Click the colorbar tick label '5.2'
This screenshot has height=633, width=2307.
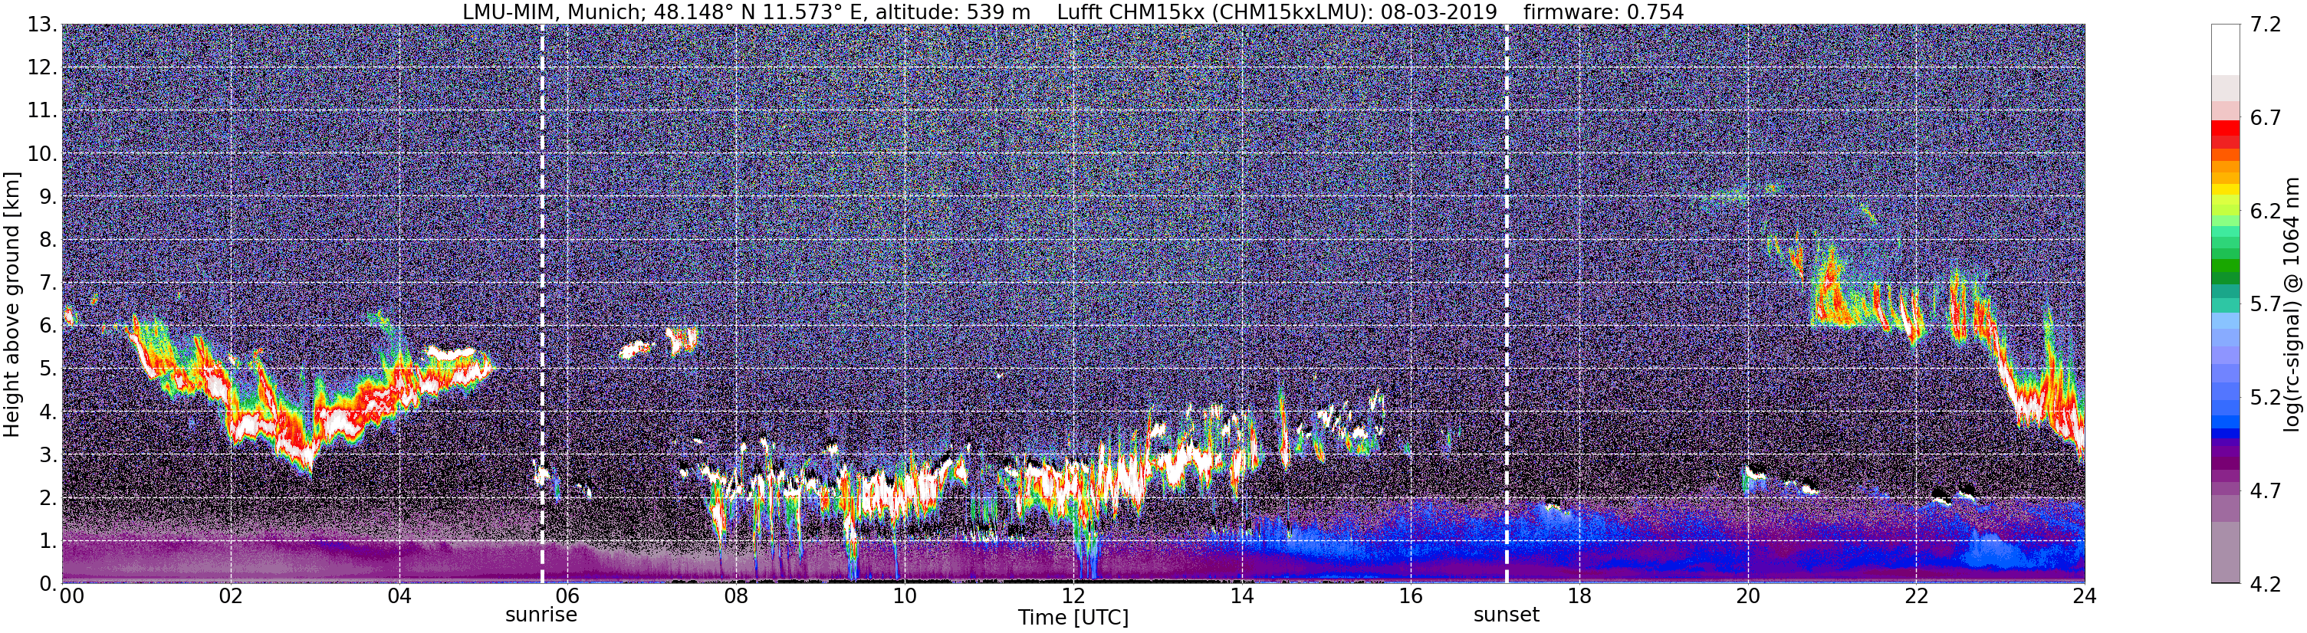pos(2266,398)
